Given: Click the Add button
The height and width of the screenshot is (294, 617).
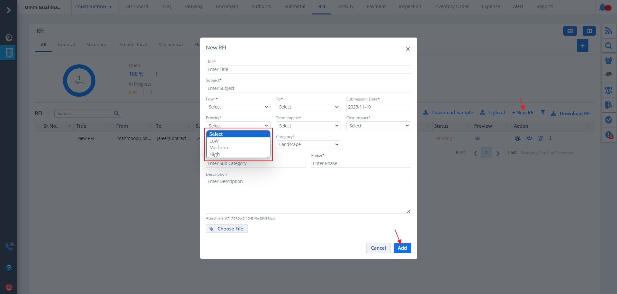Looking at the screenshot, I should pos(402,248).
